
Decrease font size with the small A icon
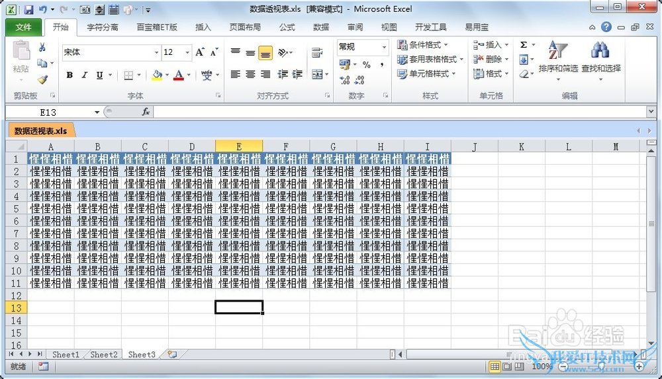(x=214, y=52)
